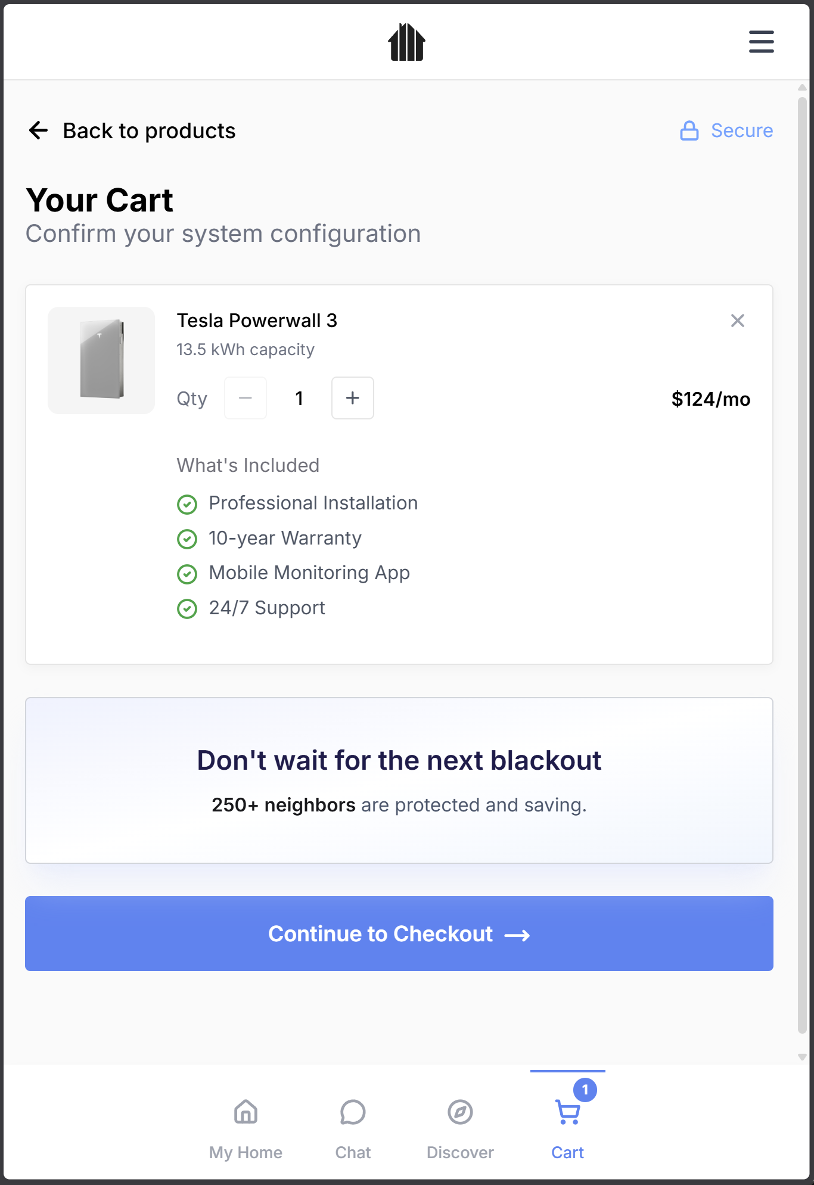The height and width of the screenshot is (1185, 814).
Task: Open the hamburger navigation menu
Action: coord(761,42)
